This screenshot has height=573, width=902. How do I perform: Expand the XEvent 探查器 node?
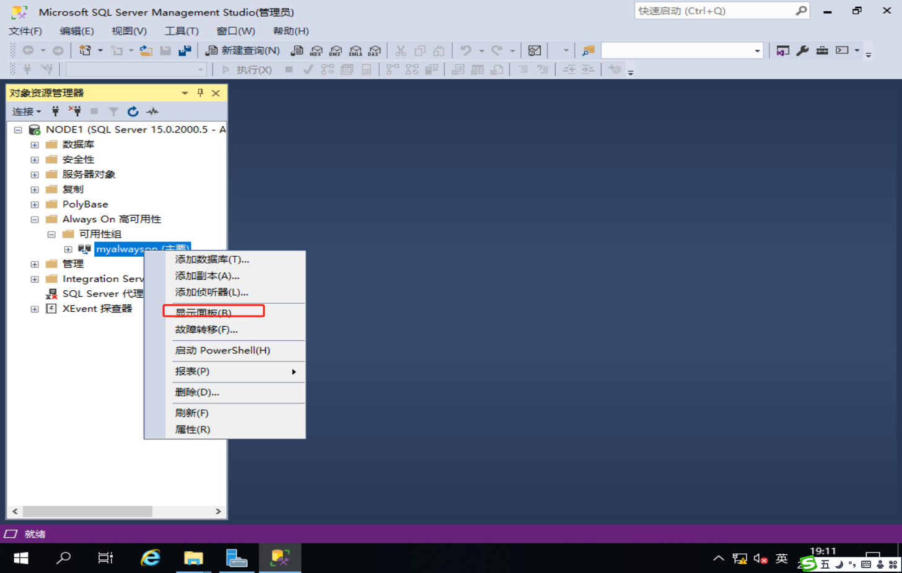point(35,309)
